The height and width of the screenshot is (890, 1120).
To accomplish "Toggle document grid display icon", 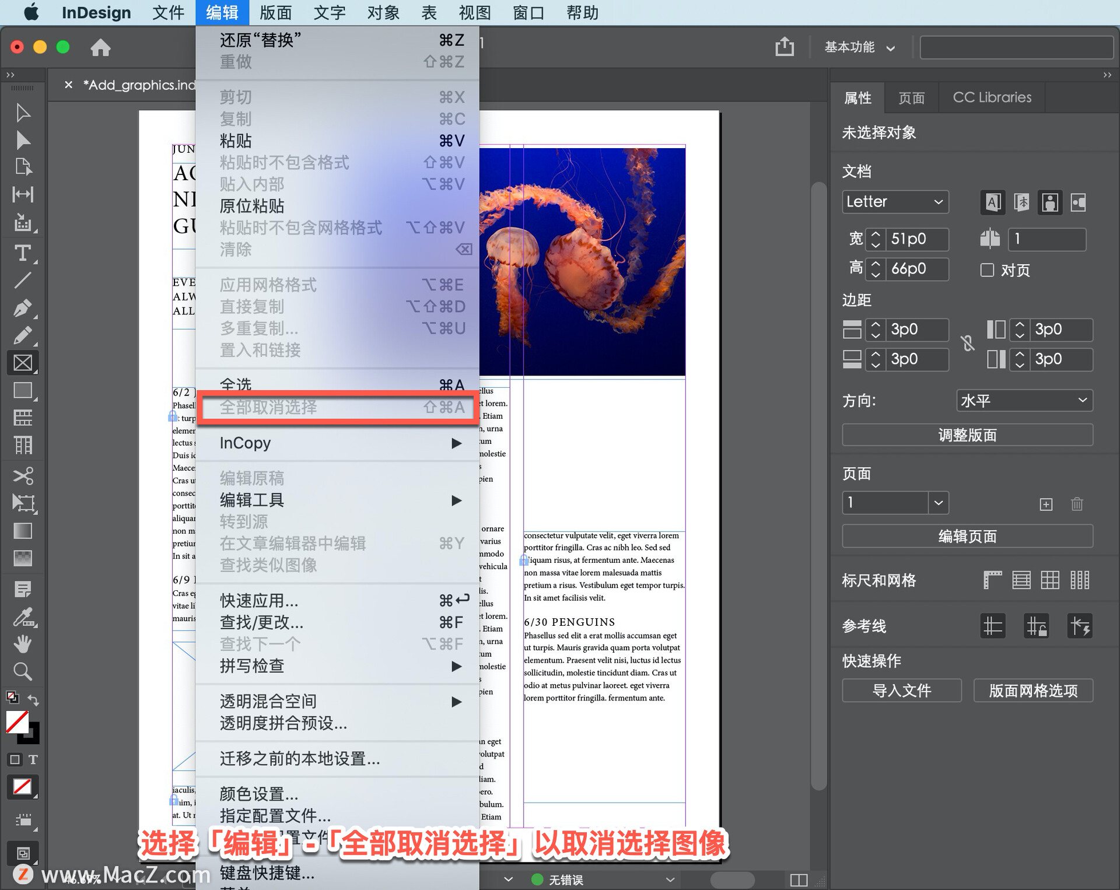I will point(1050,580).
